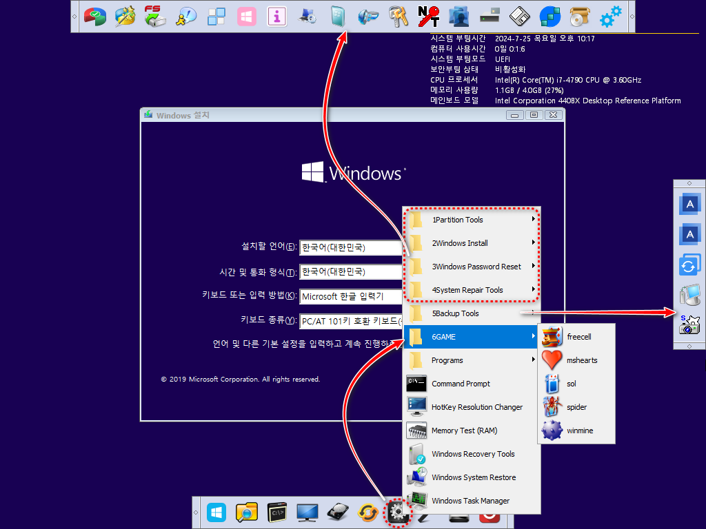
Task: Open 3Windows Password Reset submenu
Action: tap(472, 267)
